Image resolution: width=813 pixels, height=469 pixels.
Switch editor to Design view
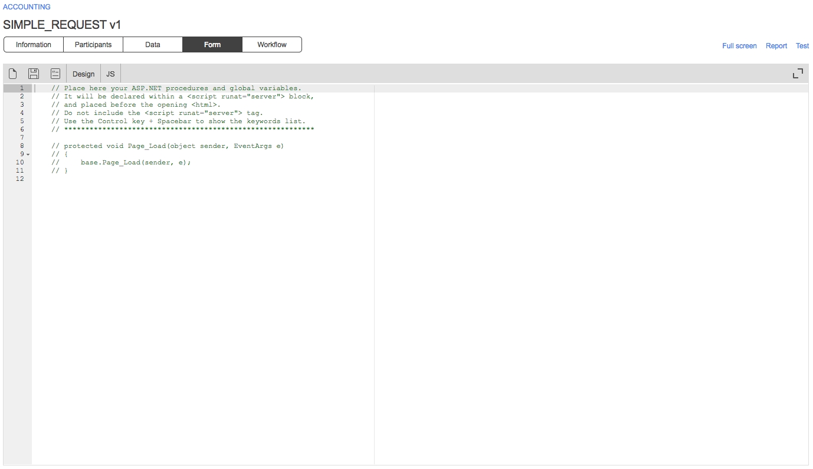(83, 74)
